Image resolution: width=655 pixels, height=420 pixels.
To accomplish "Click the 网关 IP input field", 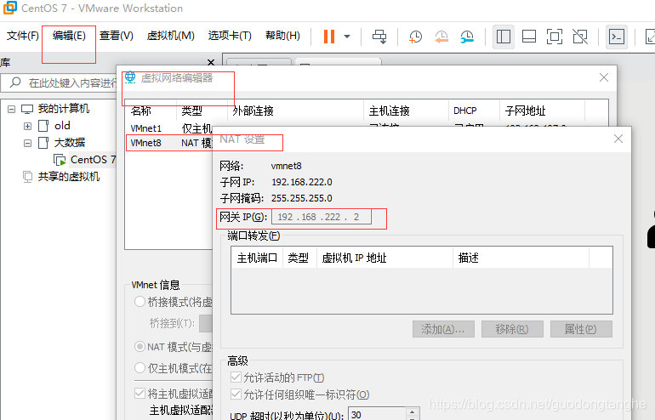I will [322, 217].
